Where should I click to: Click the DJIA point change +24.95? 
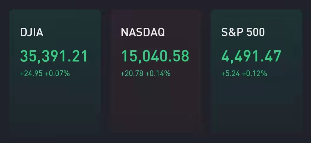tap(31, 74)
